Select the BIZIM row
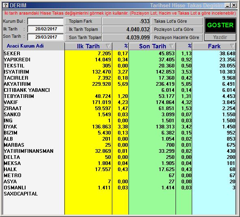Screen dimensions: 240x217 point(119,132)
